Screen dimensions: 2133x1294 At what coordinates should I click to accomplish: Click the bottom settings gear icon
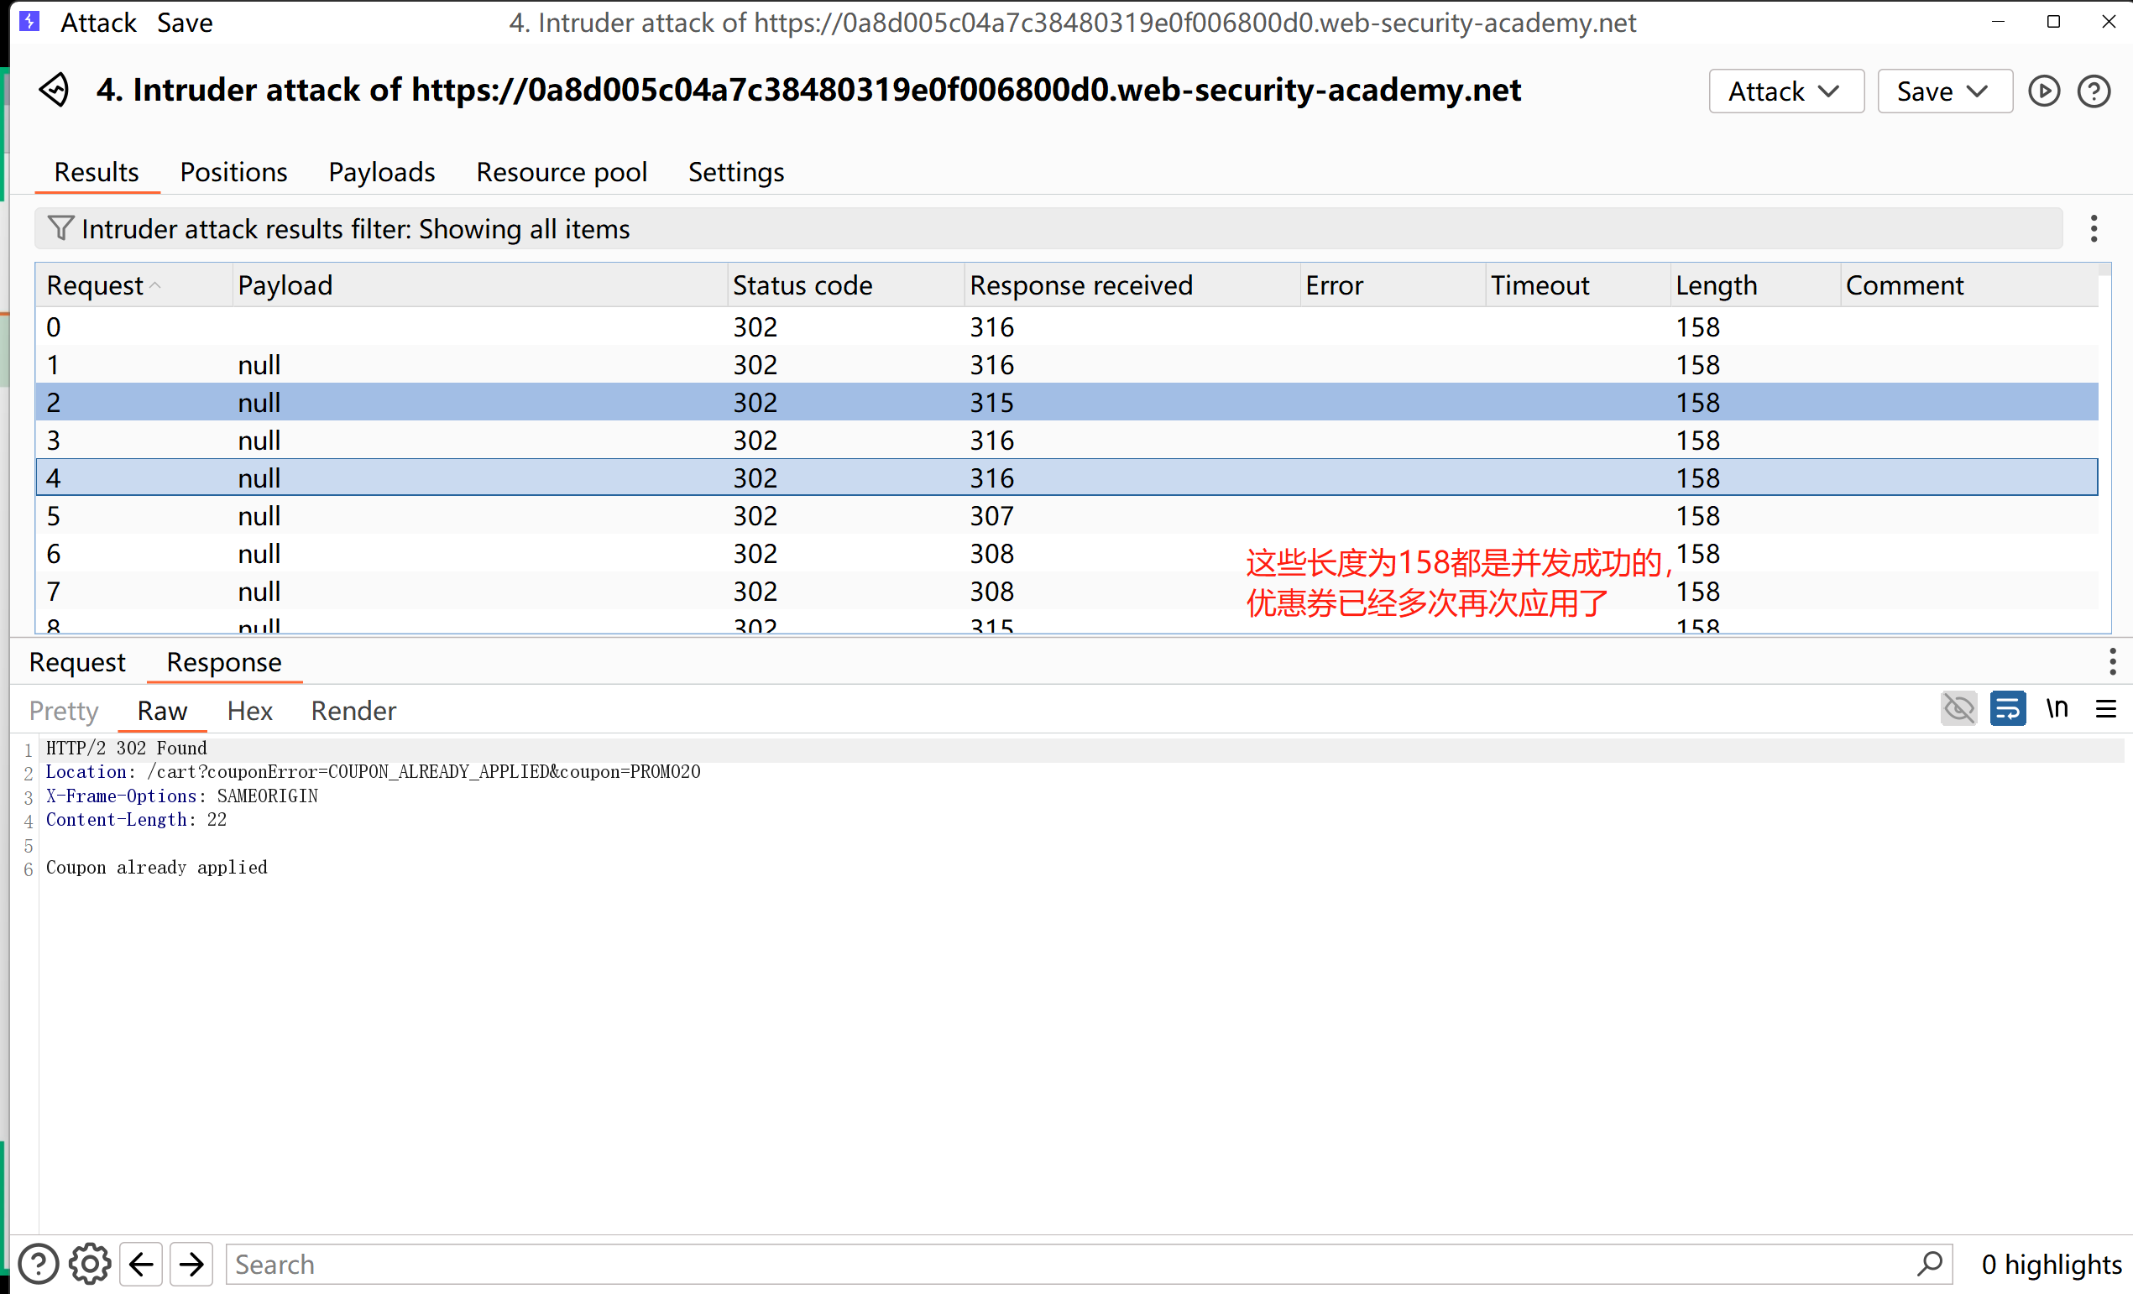pos(90,1264)
